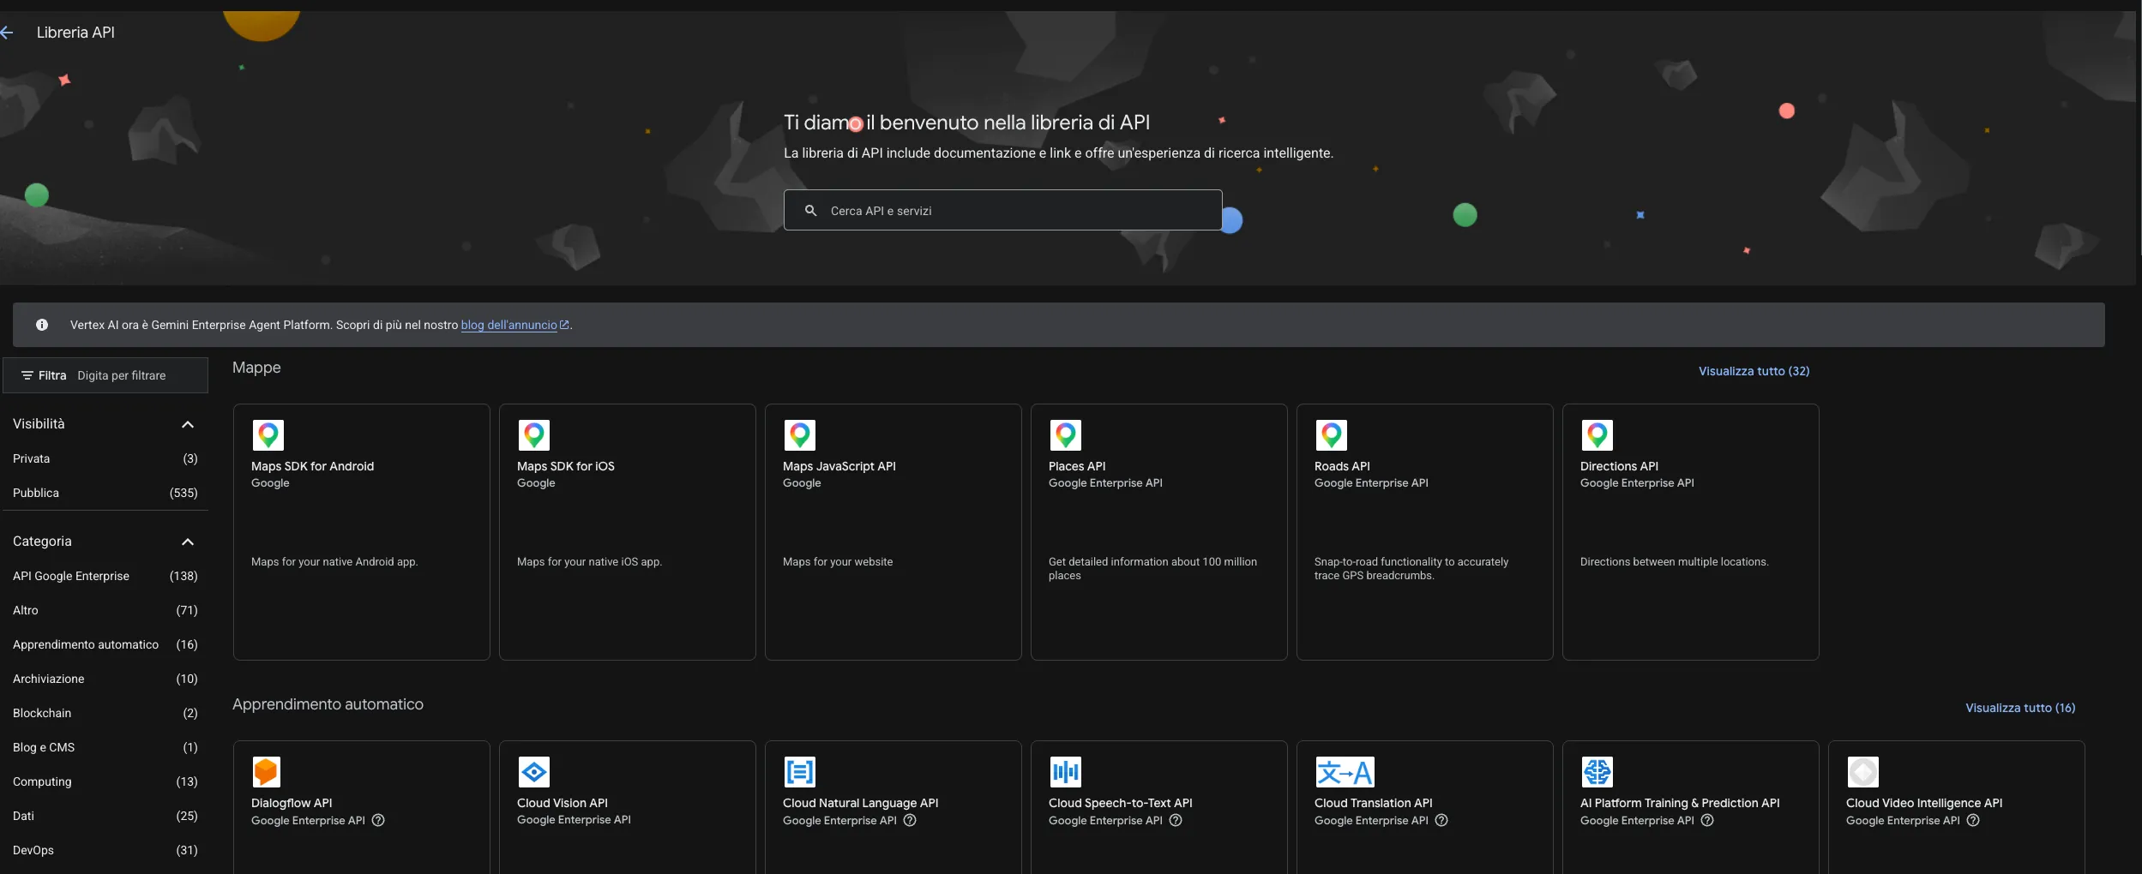2142x874 pixels.
Task: Open the blog dell'annuncio link
Action: (x=508, y=325)
